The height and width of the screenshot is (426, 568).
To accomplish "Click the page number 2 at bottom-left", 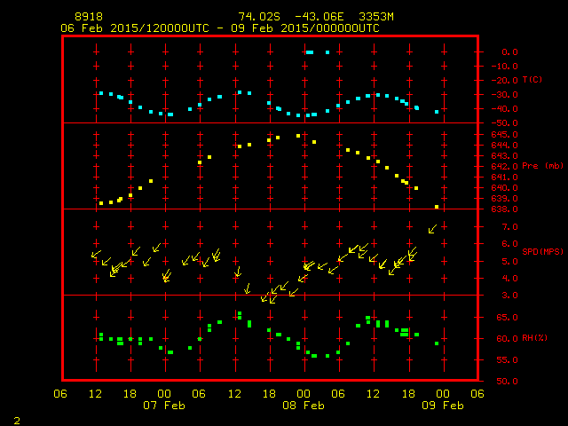I will (17, 421).
